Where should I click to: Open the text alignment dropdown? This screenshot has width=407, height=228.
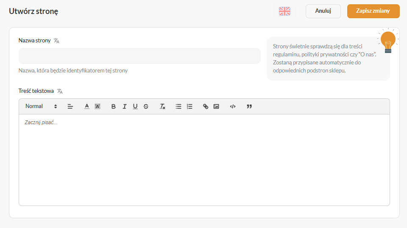coord(70,106)
